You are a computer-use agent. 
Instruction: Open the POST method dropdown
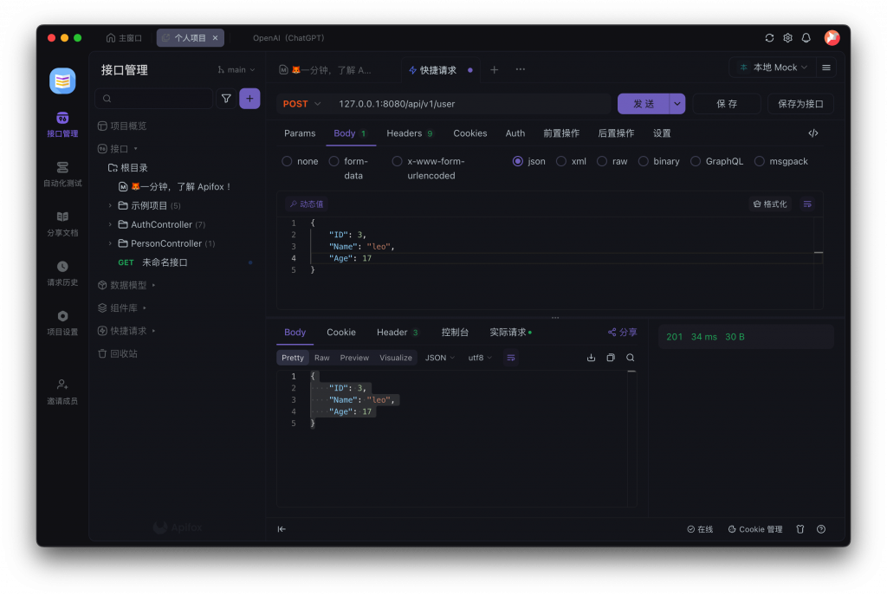pyautogui.click(x=301, y=104)
